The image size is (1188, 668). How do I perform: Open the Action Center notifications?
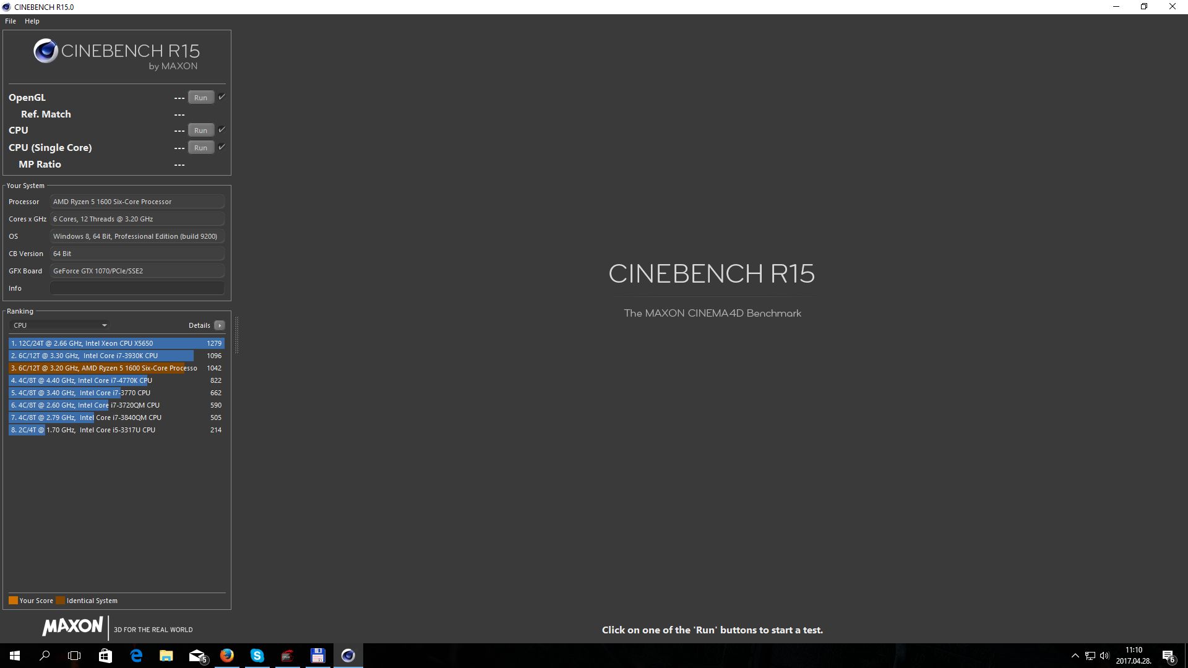[x=1169, y=656]
